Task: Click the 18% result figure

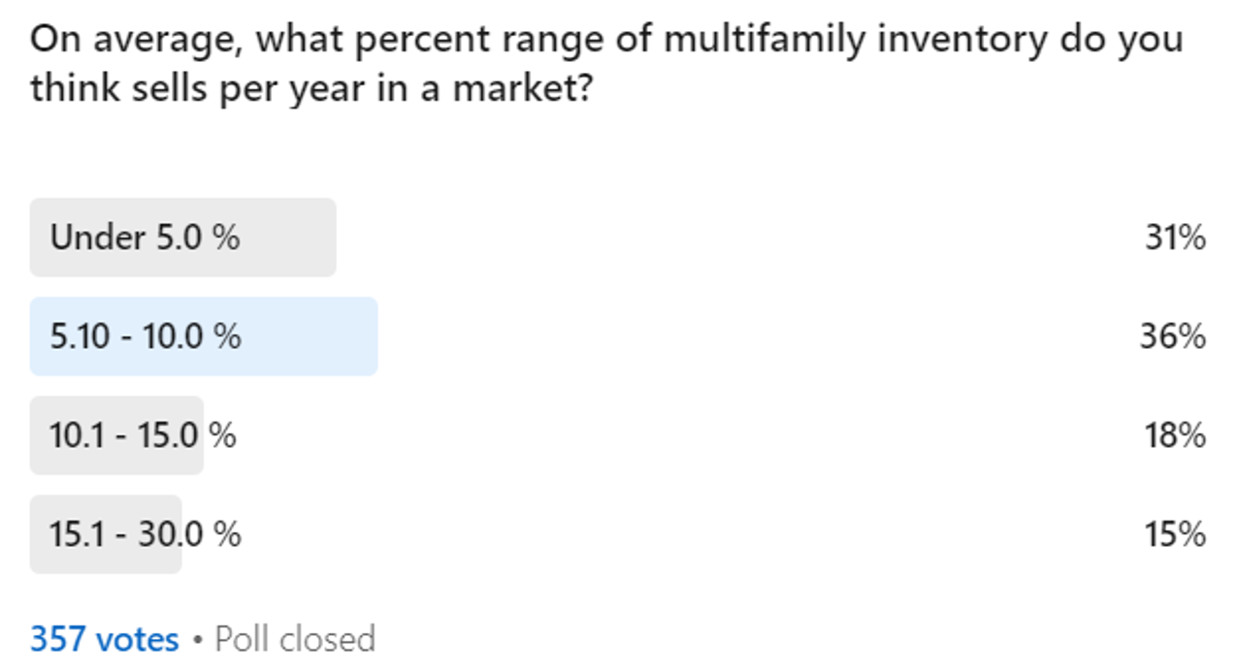Action: (1175, 435)
